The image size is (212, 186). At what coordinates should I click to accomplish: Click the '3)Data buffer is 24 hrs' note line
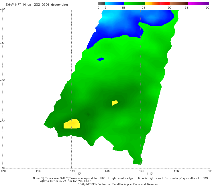click(66, 181)
